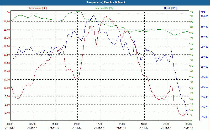210x131 pixels.
Task: Click the 03:00 time axis label
Action: (32, 124)
